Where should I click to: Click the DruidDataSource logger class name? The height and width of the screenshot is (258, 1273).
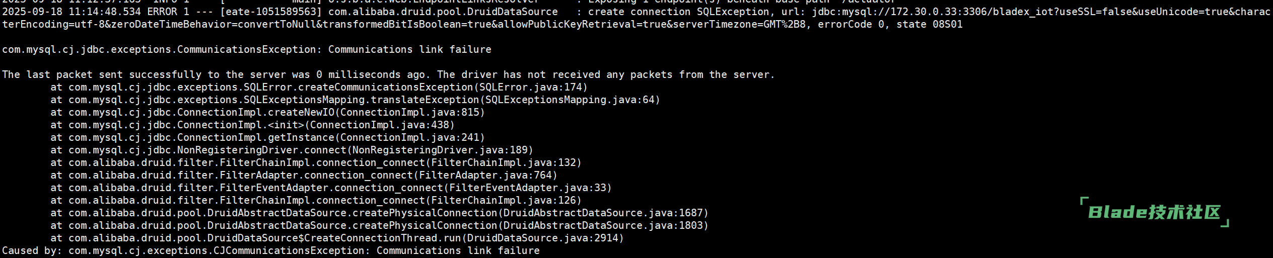(x=443, y=12)
